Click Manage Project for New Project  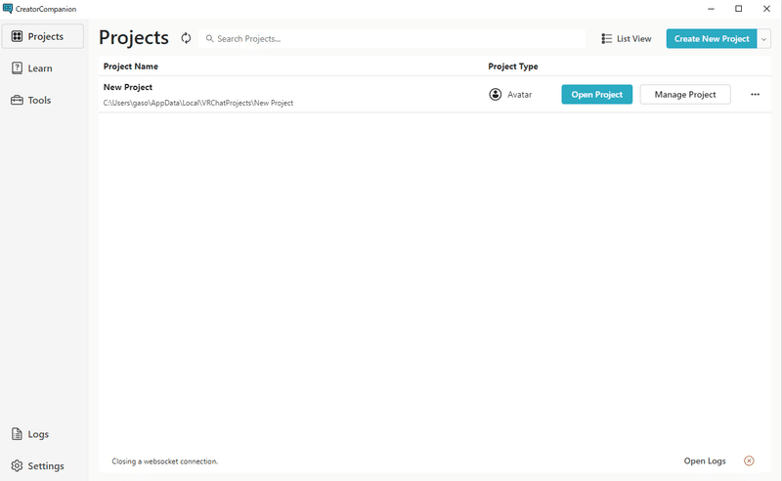click(685, 94)
